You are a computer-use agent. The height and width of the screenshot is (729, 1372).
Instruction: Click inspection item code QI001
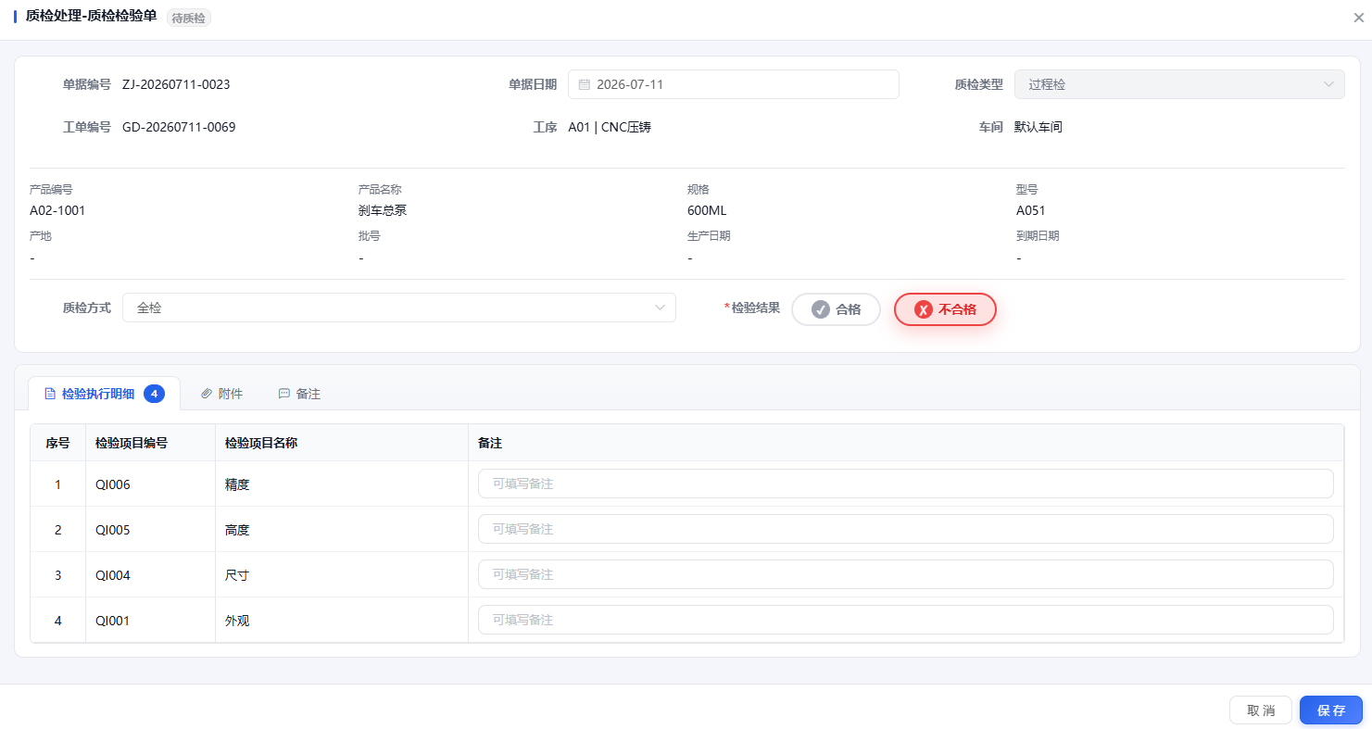coord(113,621)
